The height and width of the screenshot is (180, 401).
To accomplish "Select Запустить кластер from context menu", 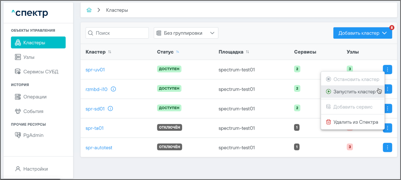I will coord(354,92).
